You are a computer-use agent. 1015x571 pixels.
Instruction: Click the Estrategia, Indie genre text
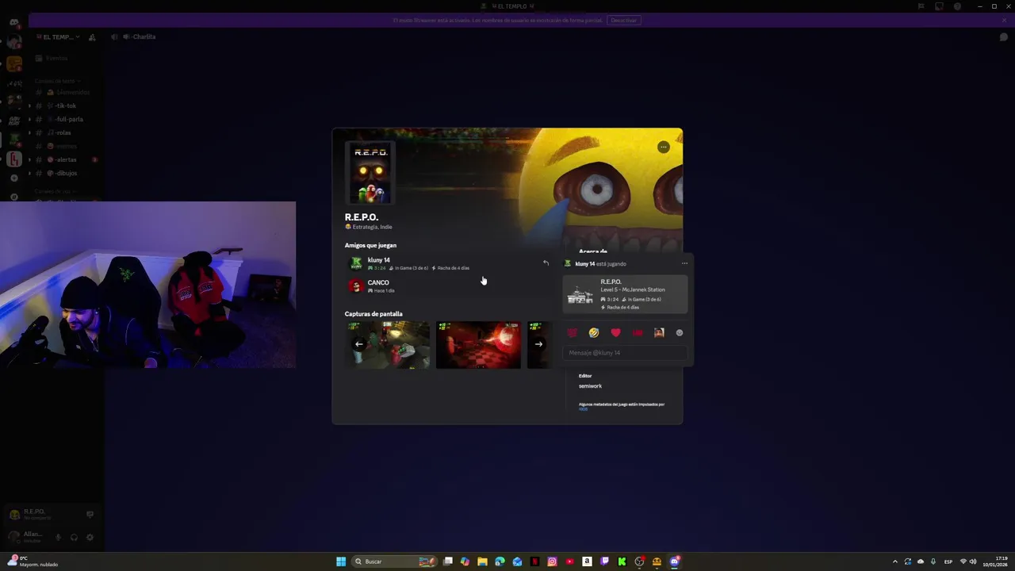pyautogui.click(x=372, y=227)
